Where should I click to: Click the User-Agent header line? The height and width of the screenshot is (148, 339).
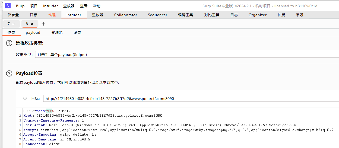(x=160, y=125)
